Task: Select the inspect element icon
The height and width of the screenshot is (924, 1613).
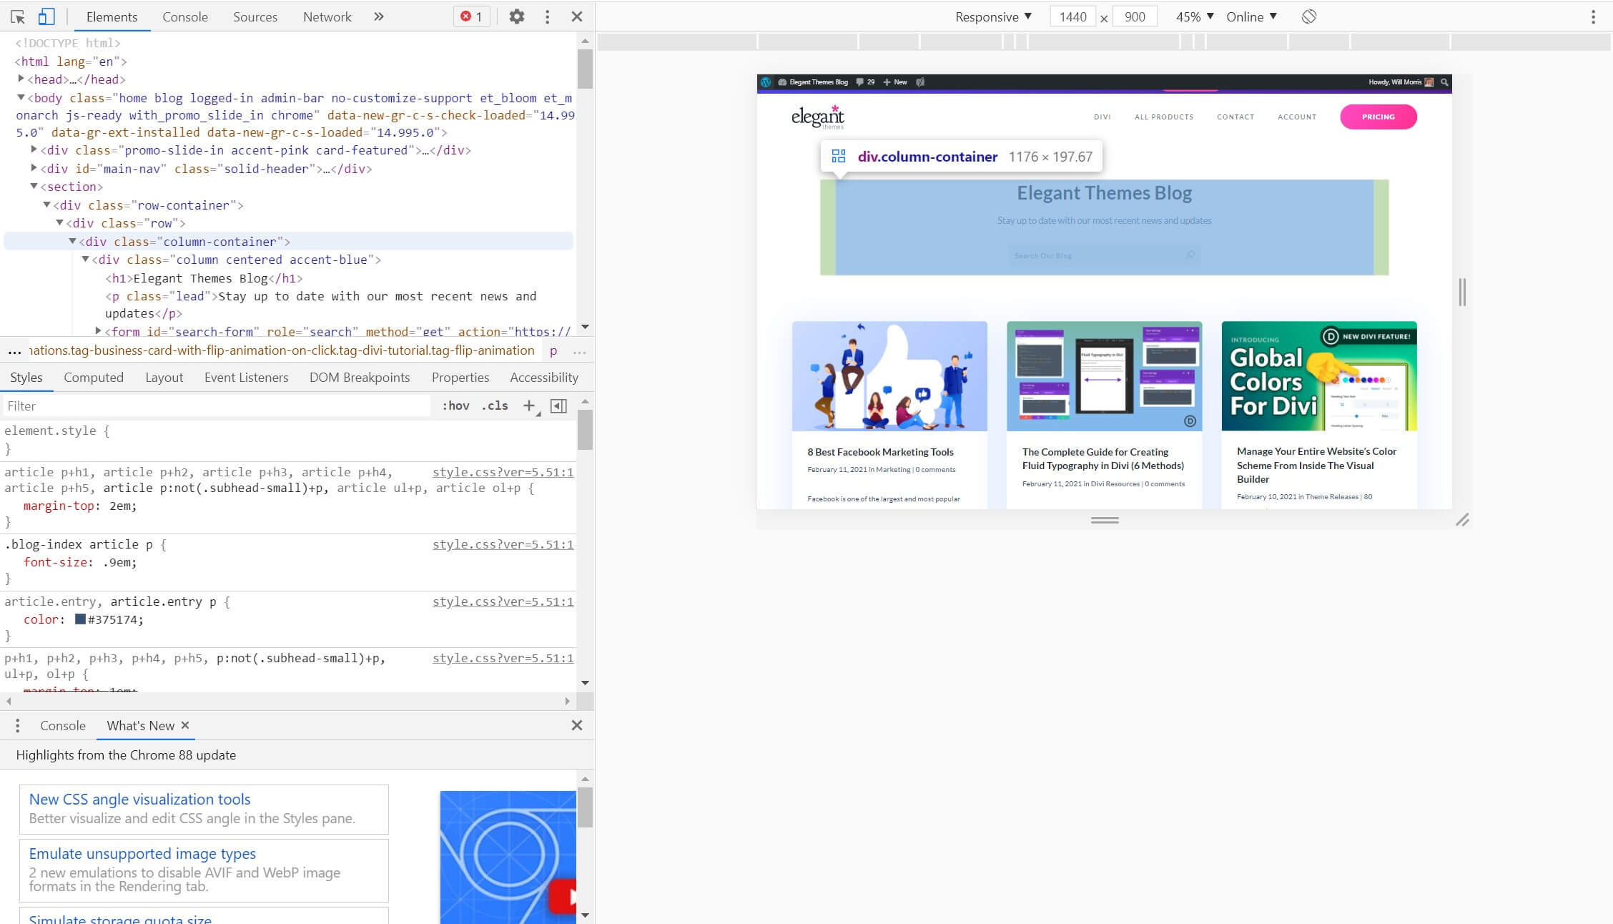Action: [19, 16]
